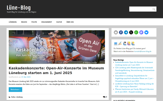Open the Kultur menu item

pos(59,22)
